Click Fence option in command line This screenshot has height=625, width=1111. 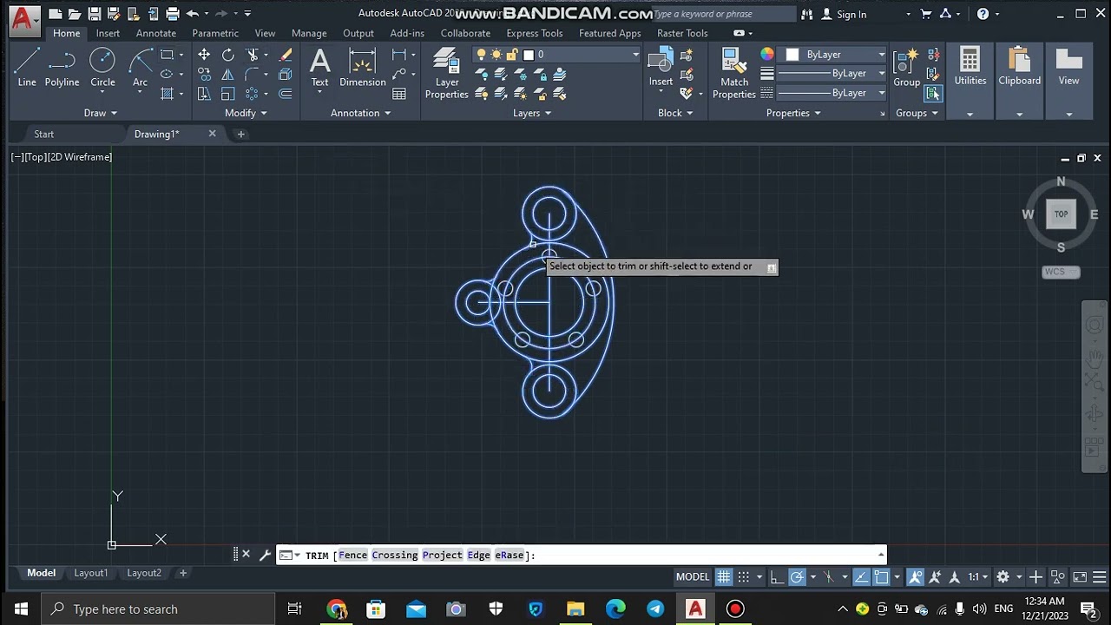click(353, 556)
